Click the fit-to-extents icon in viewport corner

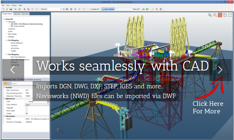[230, 15]
